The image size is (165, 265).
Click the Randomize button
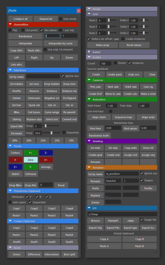(26, 36)
